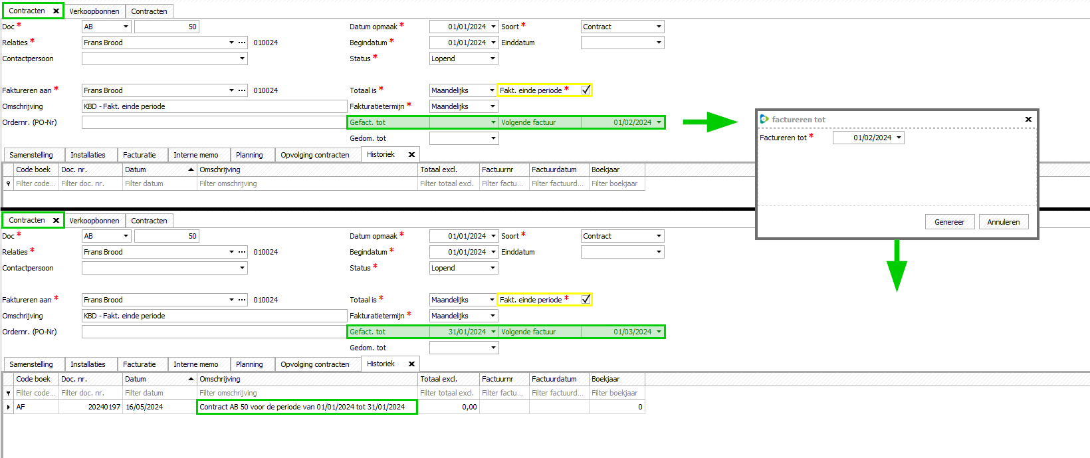Expand the Soort Contract dropdown in lower form
The height and width of the screenshot is (458, 1090).
pos(659,236)
